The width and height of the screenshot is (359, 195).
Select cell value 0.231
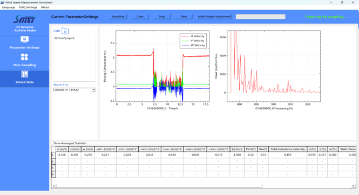[105, 155]
